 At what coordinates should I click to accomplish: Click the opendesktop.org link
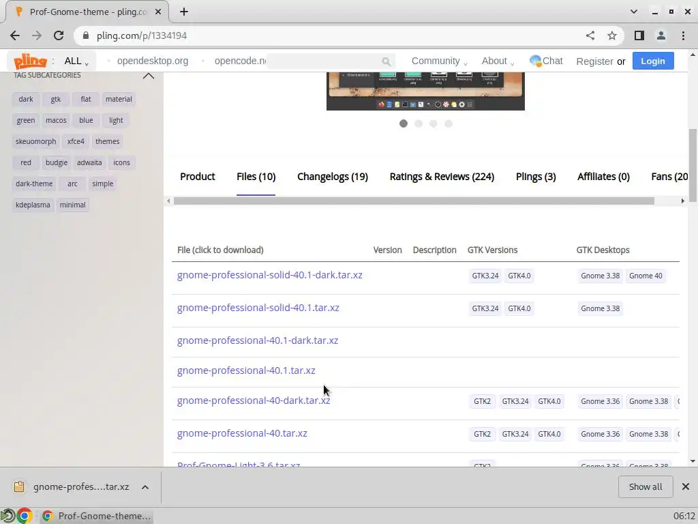pyautogui.click(x=153, y=61)
